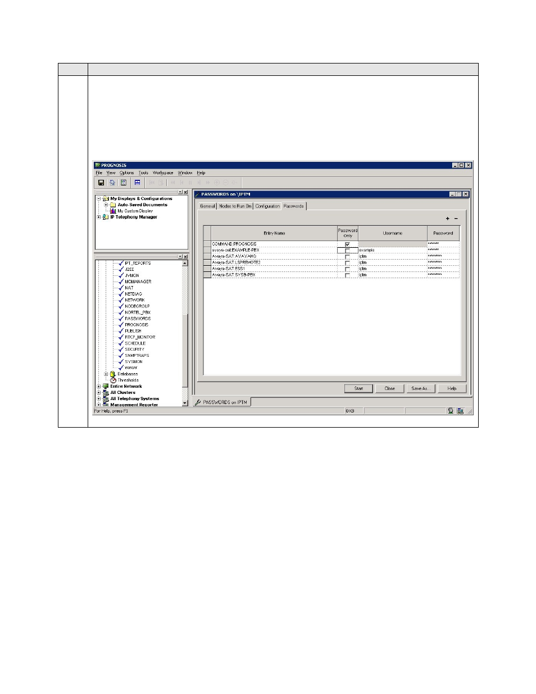536x694 pixels.
Task: Click the My Displays & Configurations folder icon
Action: [x=106, y=198]
